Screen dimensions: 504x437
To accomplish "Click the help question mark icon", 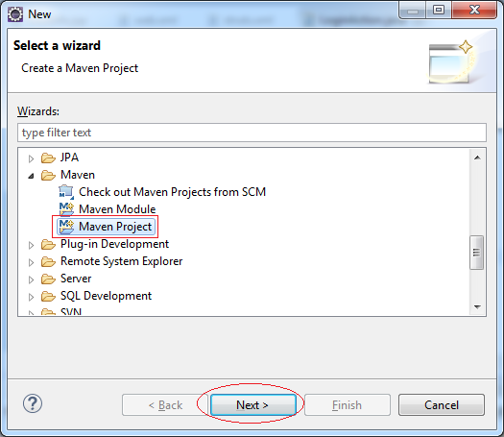I will point(33,403).
